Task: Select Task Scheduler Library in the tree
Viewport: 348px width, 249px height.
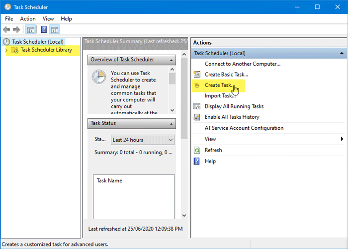Action: point(46,50)
